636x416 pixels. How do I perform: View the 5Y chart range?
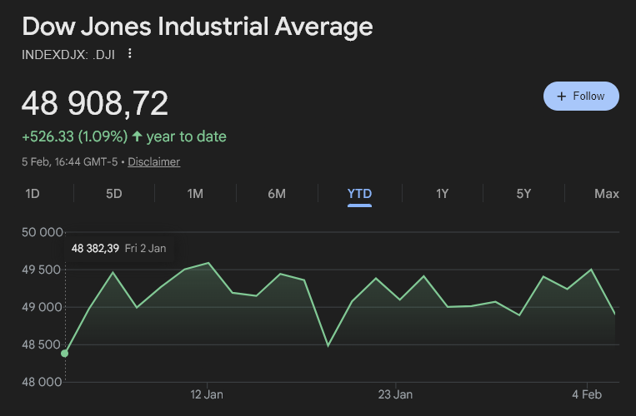[x=523, y=194]
